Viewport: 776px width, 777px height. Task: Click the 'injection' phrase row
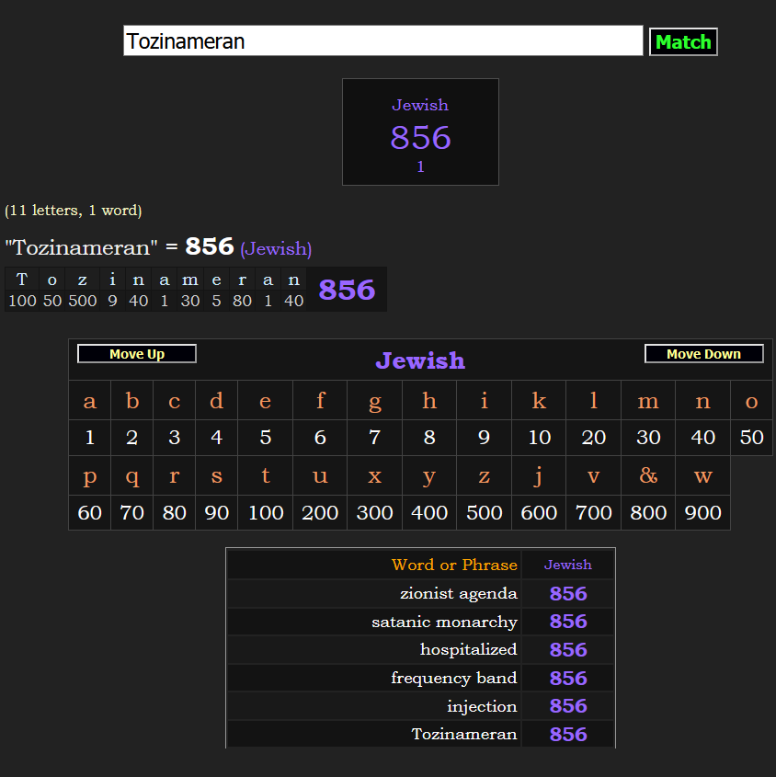point(421,706)
